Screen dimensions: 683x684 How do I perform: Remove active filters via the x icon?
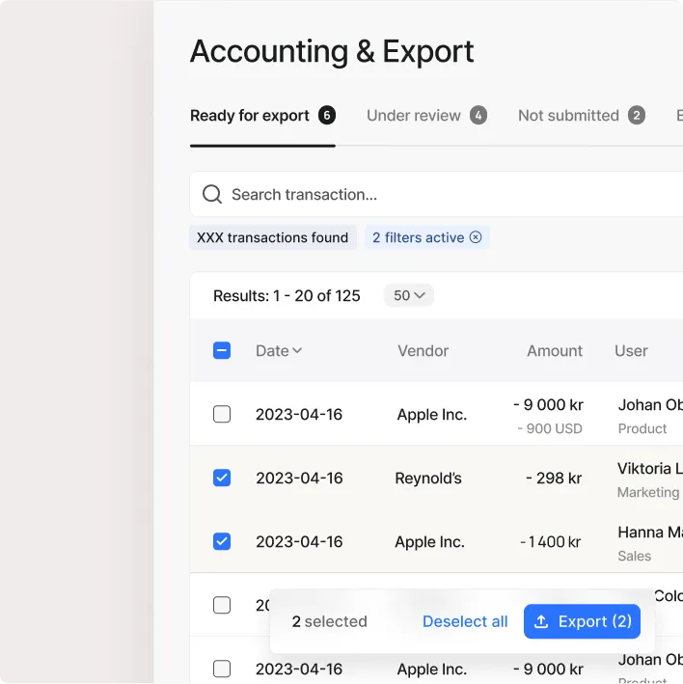pyautogui.click(x=476, y=237)
